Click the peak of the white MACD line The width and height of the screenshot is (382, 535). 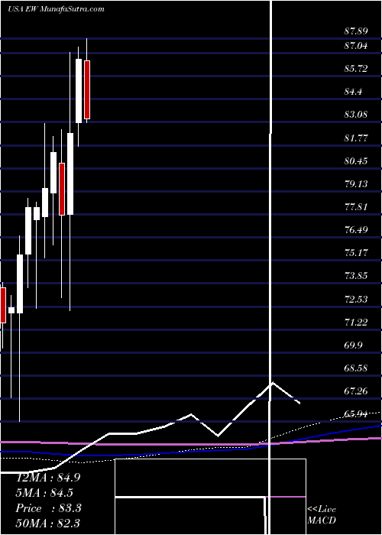point(272,383)
